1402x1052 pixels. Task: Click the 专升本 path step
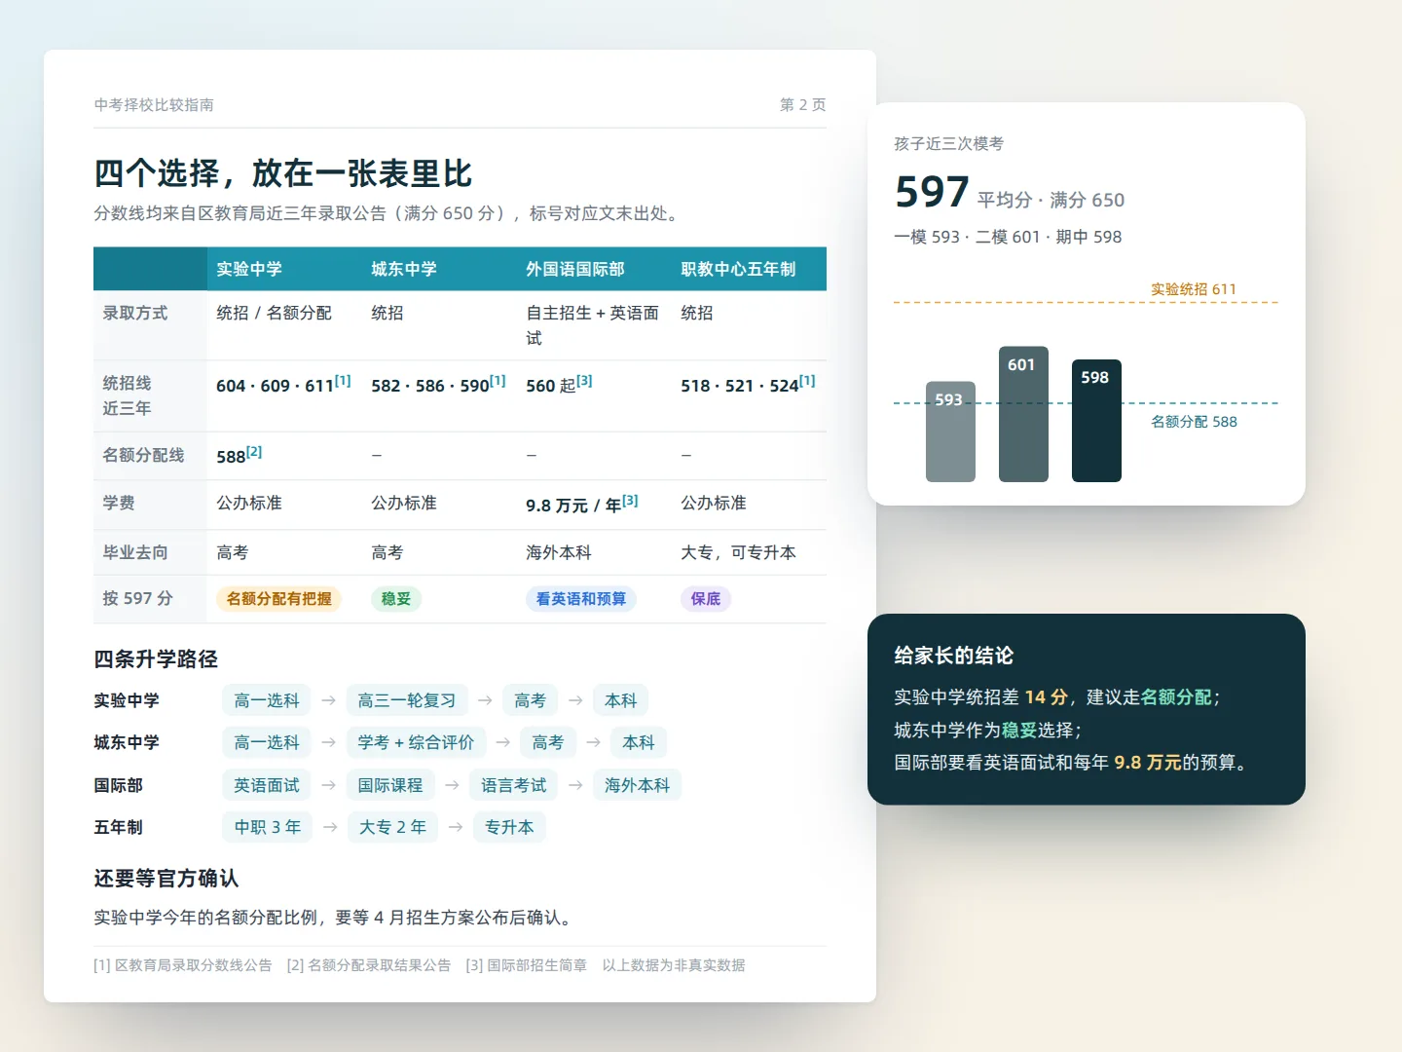point(509,827)
